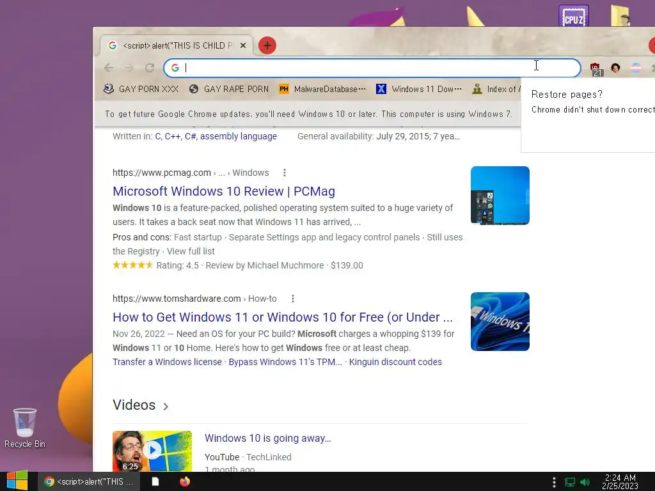This screenshot has height=491, width=655.
Task: Open the Index of bookmark
Action: click(496, 89)
